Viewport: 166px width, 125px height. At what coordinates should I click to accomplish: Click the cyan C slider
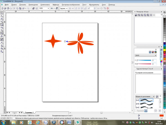[144, 60]
